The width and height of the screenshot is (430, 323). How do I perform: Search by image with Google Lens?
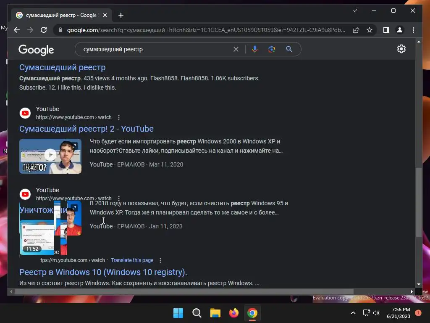pos(272,49)
